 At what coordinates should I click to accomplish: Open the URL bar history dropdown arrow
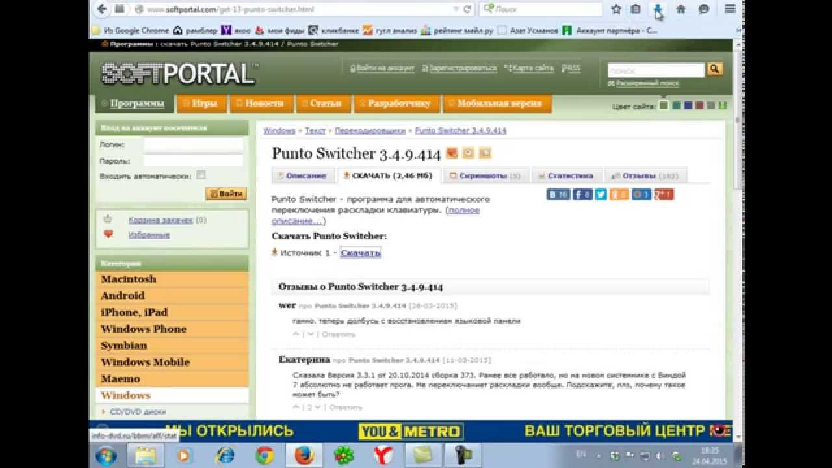pyautogui.click(x=456, y=9)
